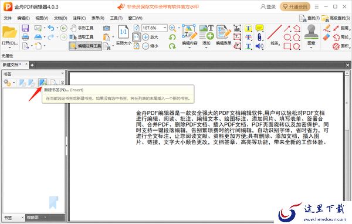Select the yellow highlight text T tool
The width and height of the screenshot is (352, 224).
[x=248, y=28]
